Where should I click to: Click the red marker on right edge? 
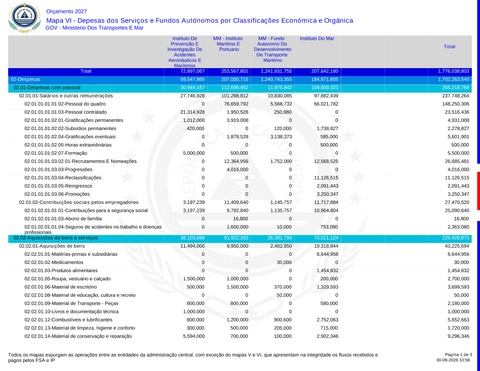tap(479, 191)
